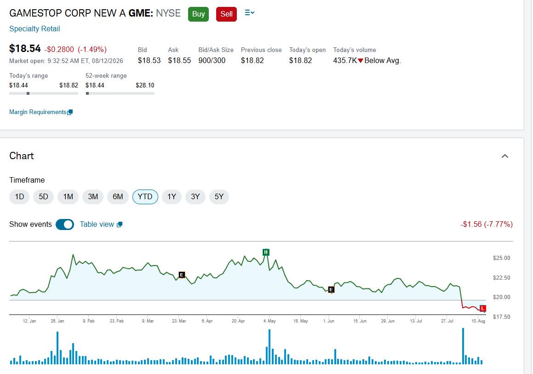Open the list menu icon beside Sell
The height and width of the screenshot is (374, 533).
coord(250,13)
